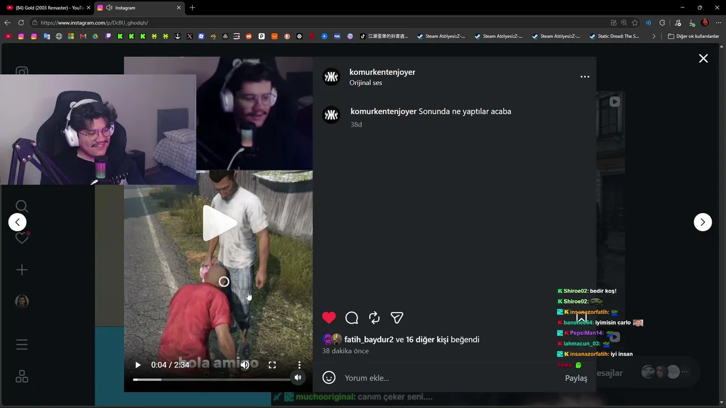Close the Instagram tab

pyautogui.click(x=179, y=8)
